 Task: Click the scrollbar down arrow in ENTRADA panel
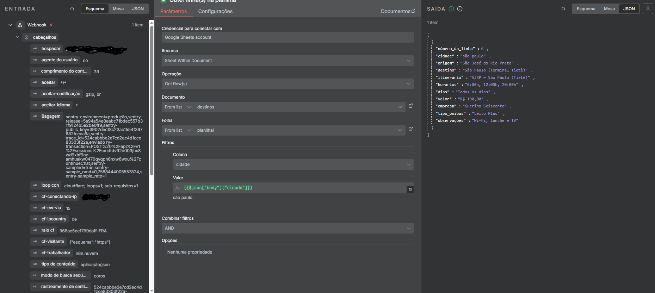[152, 291]
